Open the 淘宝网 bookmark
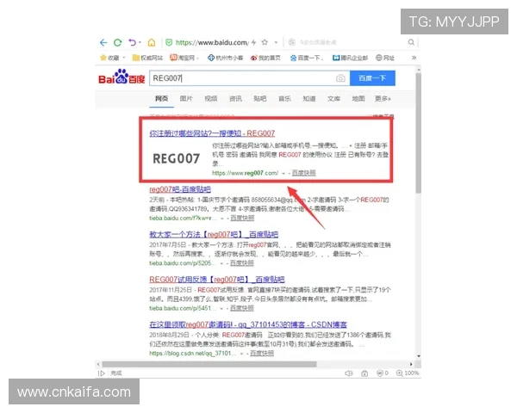517x413 pixels. (183, 58)
